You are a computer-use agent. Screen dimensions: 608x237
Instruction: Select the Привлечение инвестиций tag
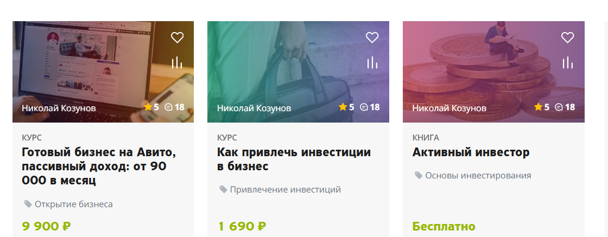(x=280, y=190)
